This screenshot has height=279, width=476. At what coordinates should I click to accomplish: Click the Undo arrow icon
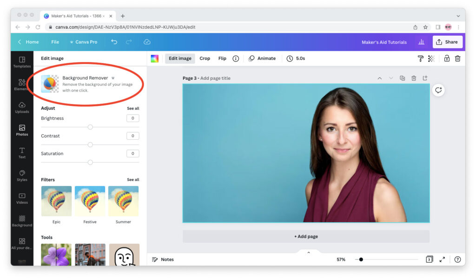[114, 42]
